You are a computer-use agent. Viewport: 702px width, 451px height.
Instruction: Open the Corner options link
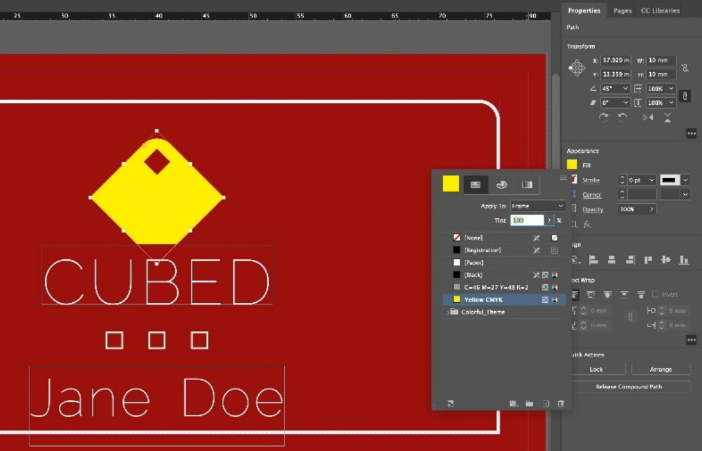pos(591,195)
